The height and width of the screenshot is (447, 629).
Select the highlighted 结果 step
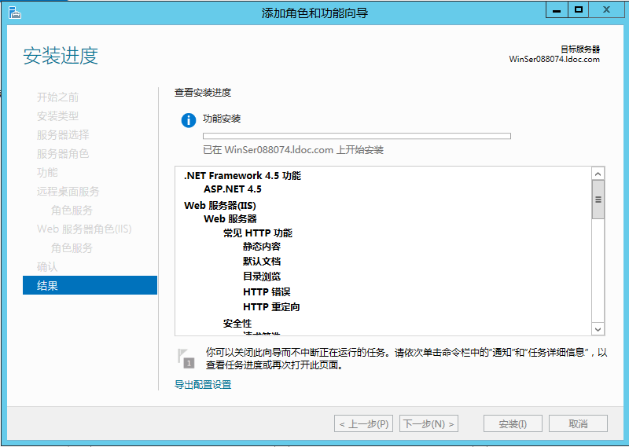click(90, 285)
